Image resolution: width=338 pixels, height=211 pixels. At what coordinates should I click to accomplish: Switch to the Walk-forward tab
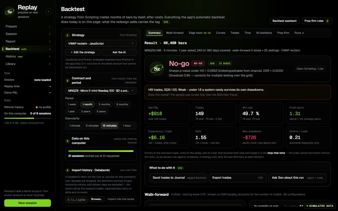[x=175, y=33]
